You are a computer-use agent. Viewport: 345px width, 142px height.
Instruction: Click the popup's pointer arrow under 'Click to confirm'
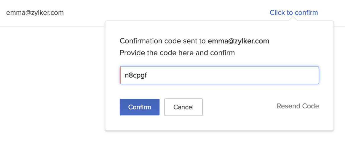coord(293,19)
